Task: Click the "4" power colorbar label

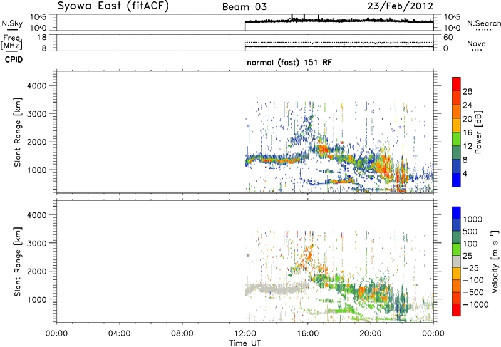Action: [465, 173]
